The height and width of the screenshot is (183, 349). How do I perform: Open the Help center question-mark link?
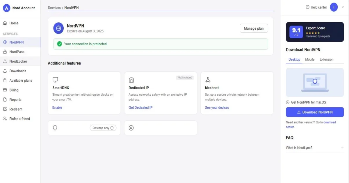coord(316,7)
